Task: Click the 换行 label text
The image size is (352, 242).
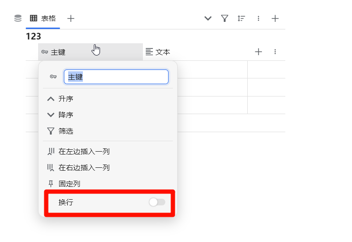Action: 66,203
